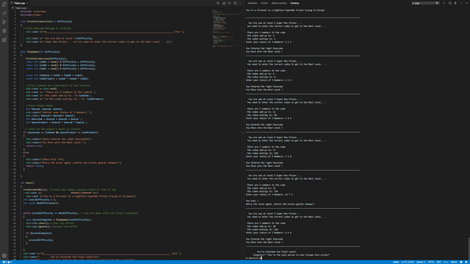Image resolution: width=470 pixels, height=264 pixels.
Task: Run the code with play icon
Action: [230, 3]
